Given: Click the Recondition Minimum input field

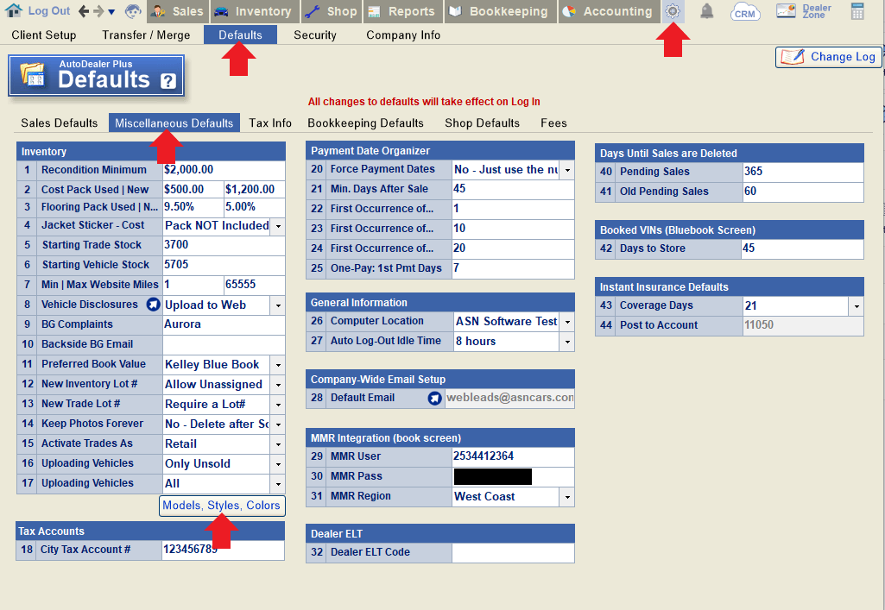Looking at the screenshot, I should 224,170.
